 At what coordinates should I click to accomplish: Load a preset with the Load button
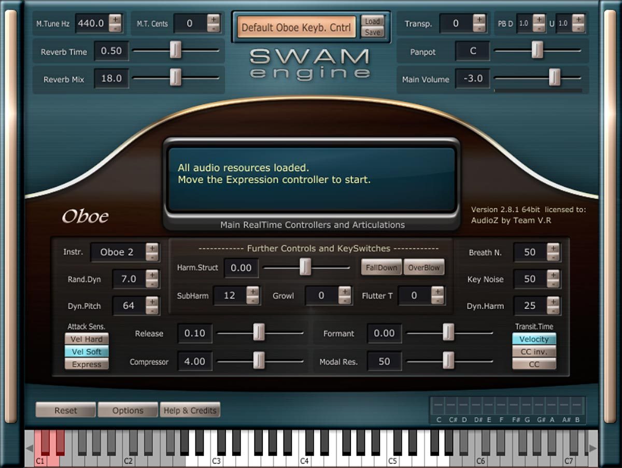pyautogui.click(x=372, y=21)
